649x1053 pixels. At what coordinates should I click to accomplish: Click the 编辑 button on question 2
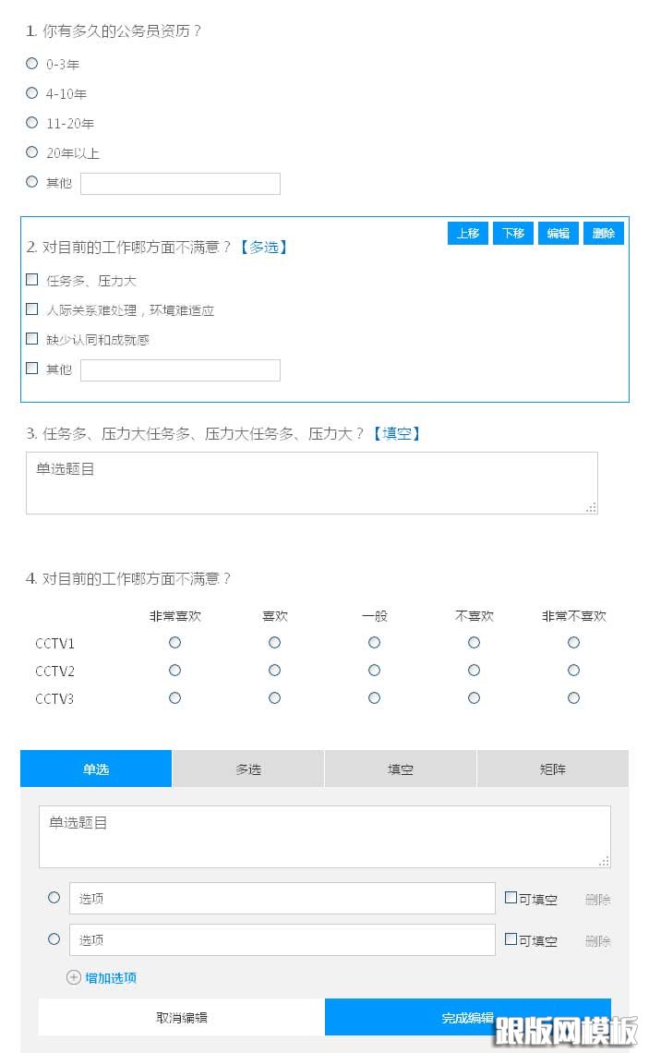pyautogui.click(x=559, y=234)
